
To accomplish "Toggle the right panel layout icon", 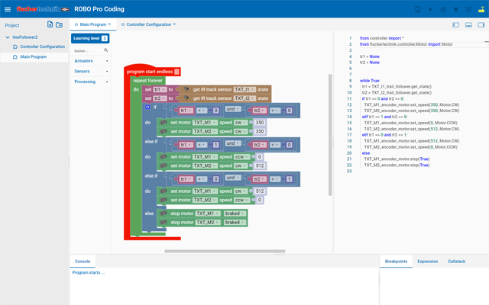I will [481, 24].
